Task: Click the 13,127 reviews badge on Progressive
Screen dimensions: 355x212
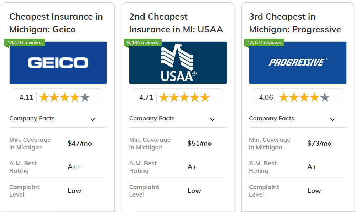Action: coord(264,42)
